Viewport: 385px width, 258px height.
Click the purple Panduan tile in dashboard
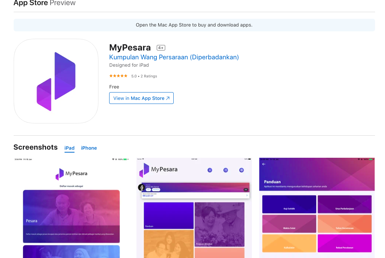tap(169, 216)
